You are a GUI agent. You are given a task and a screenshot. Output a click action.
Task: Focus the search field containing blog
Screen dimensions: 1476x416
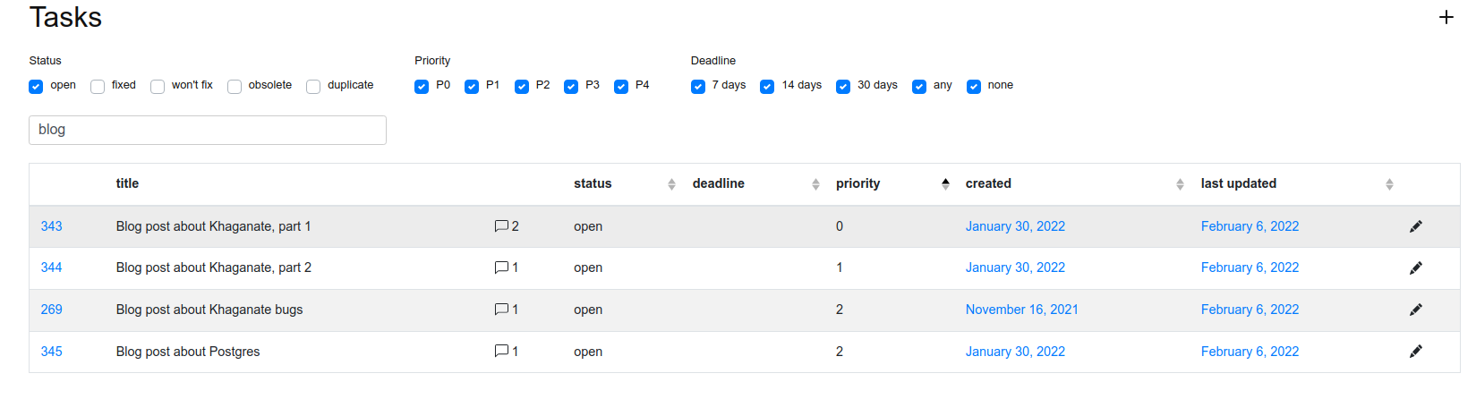208,130
